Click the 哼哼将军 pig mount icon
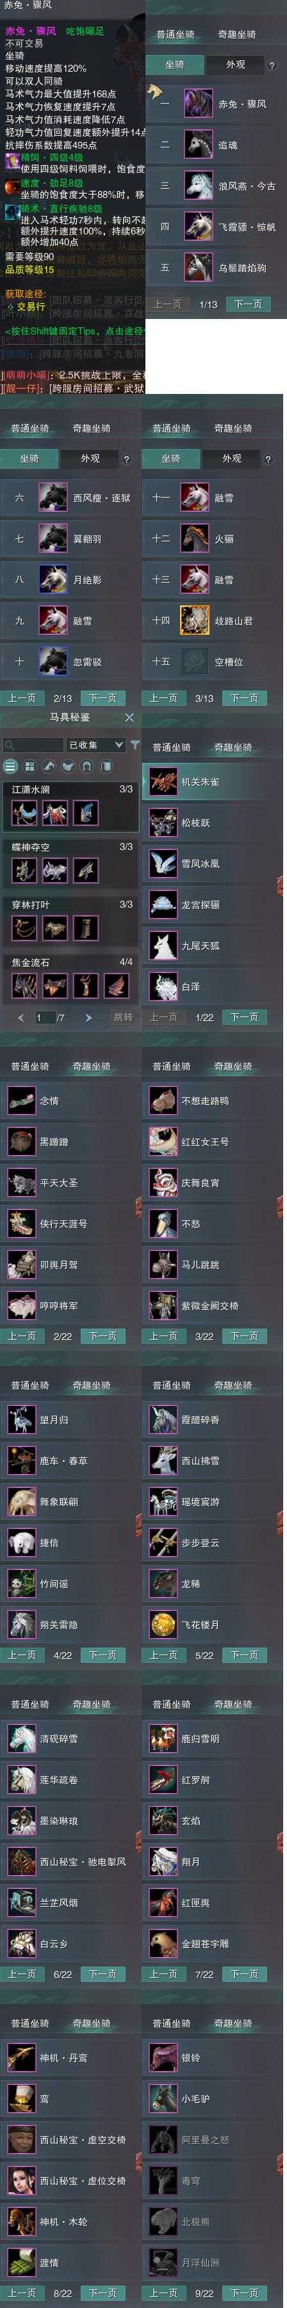The height and width of the screenshot is (2308, 287). pos(20,1305)
